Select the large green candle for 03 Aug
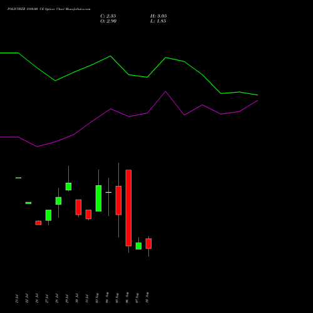 [x=98, y=198]
